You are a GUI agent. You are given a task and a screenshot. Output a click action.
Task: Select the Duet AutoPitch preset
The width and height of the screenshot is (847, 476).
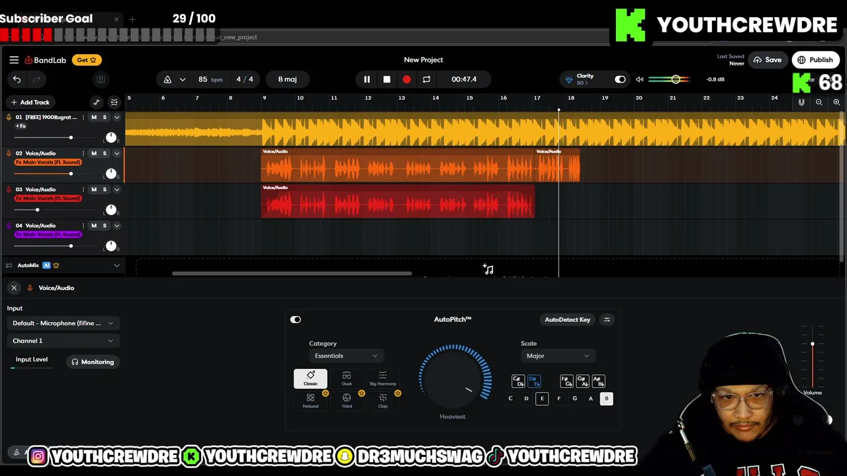click(347, 378)
